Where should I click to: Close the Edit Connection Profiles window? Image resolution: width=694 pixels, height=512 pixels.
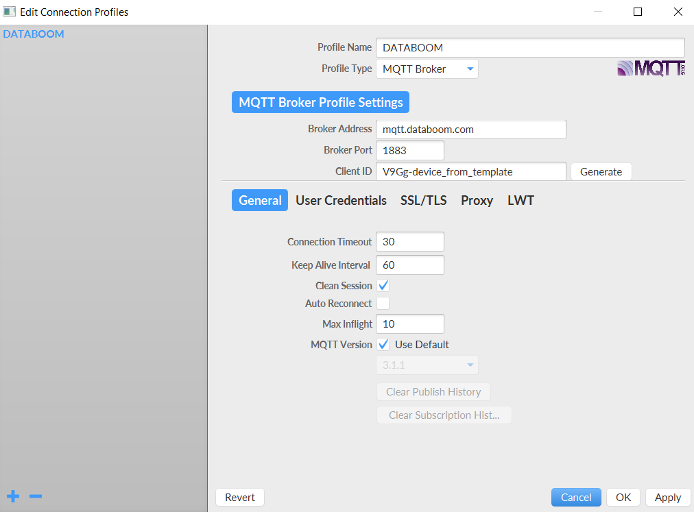point(678,12)
